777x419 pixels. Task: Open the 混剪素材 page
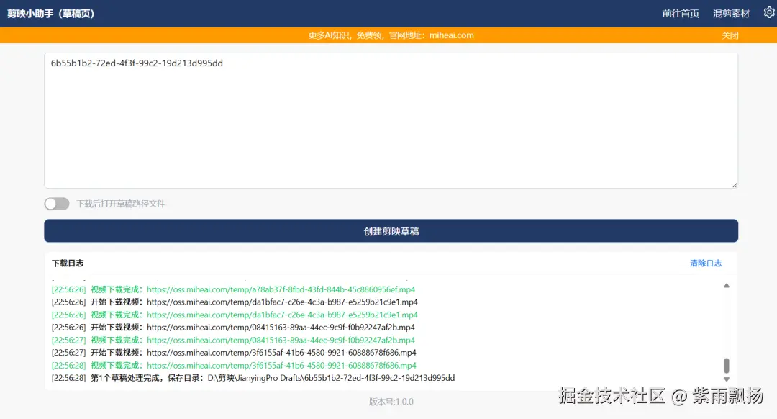[x=731, y=14]
